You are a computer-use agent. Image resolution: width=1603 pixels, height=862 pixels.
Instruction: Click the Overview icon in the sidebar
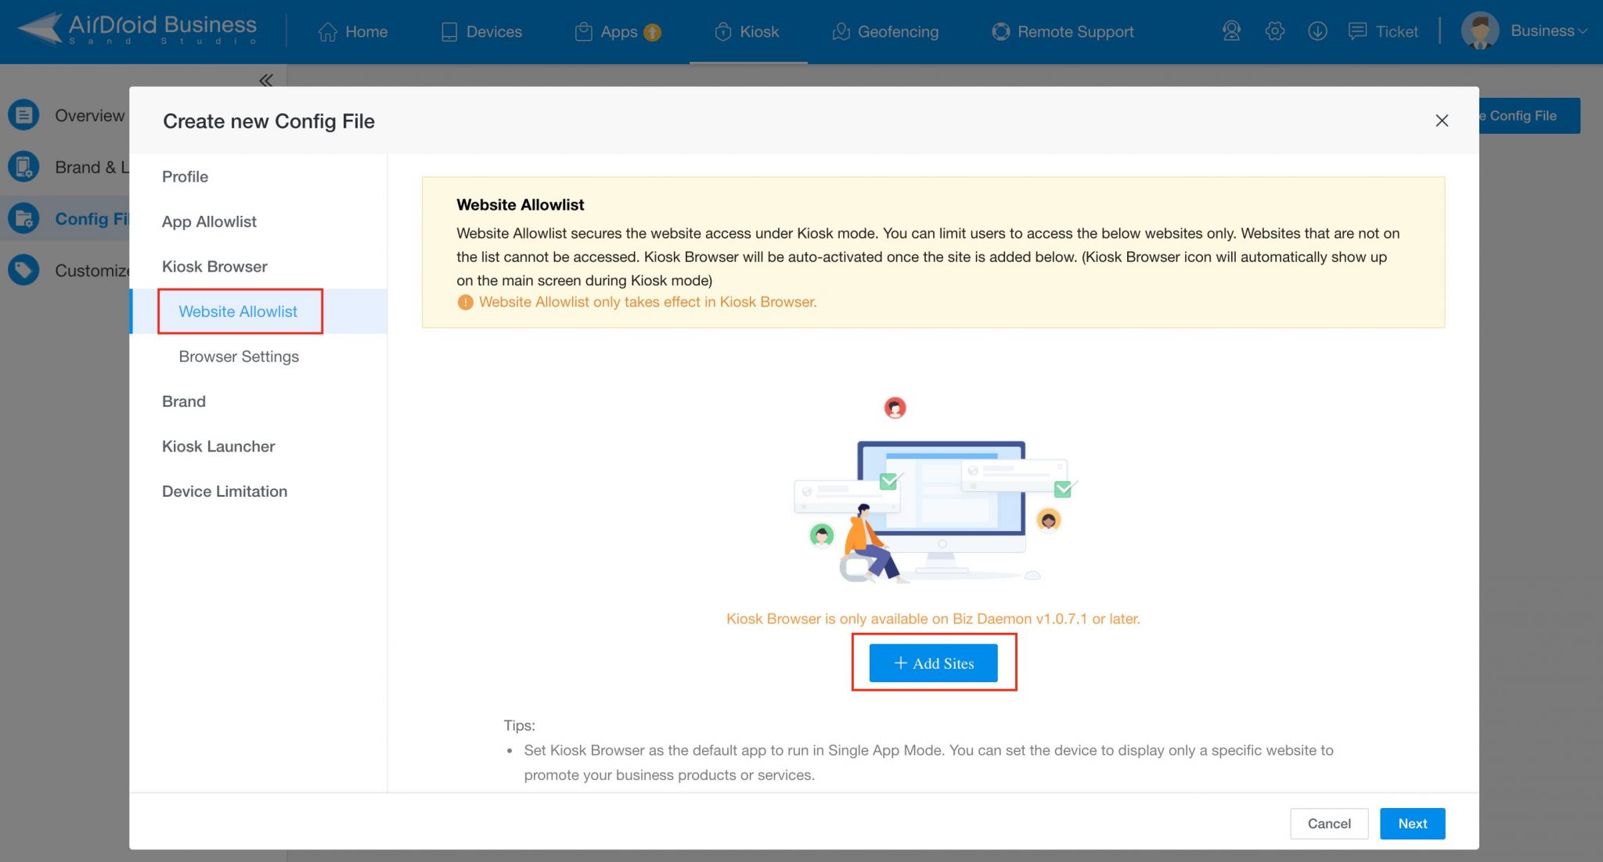coord(23,114)
